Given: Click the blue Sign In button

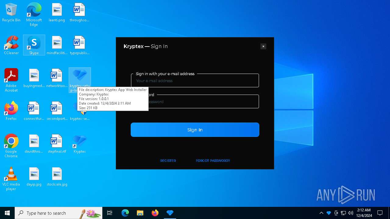Looking at the screenshot, I should [x=195, y=130].
